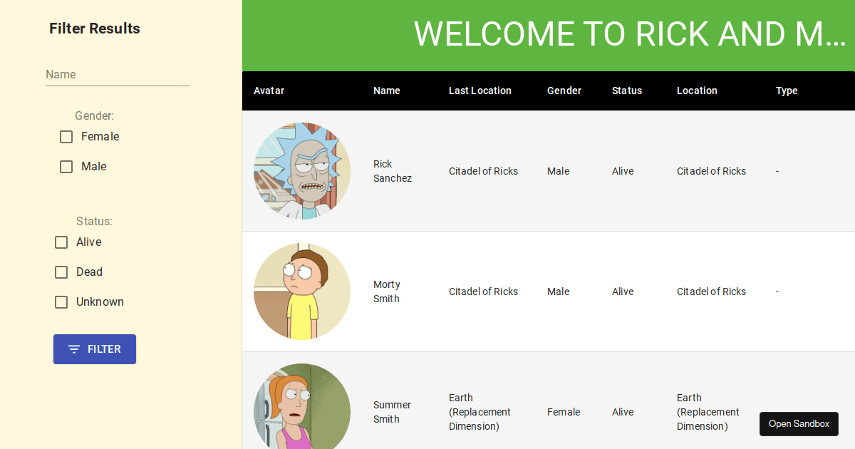Click the Welcome to Rick and M... banner title

[x=630, y=34]
